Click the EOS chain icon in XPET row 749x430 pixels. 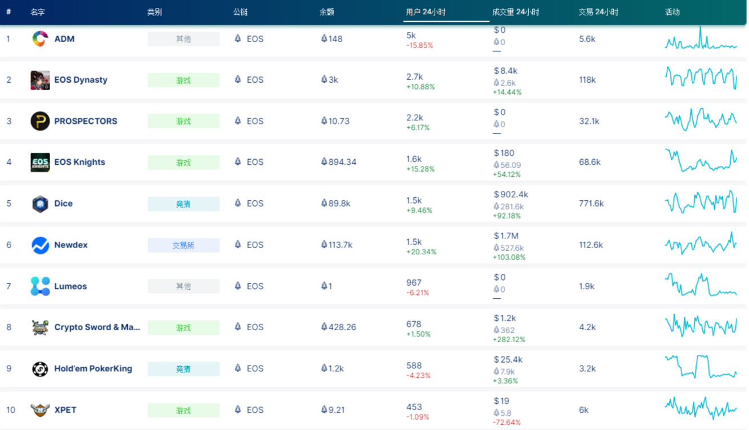[x=238, y=409]
